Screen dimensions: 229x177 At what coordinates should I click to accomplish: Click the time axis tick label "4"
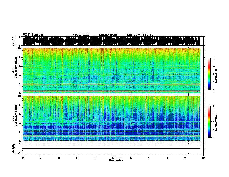pyautogui.click(x=95, y=158)
